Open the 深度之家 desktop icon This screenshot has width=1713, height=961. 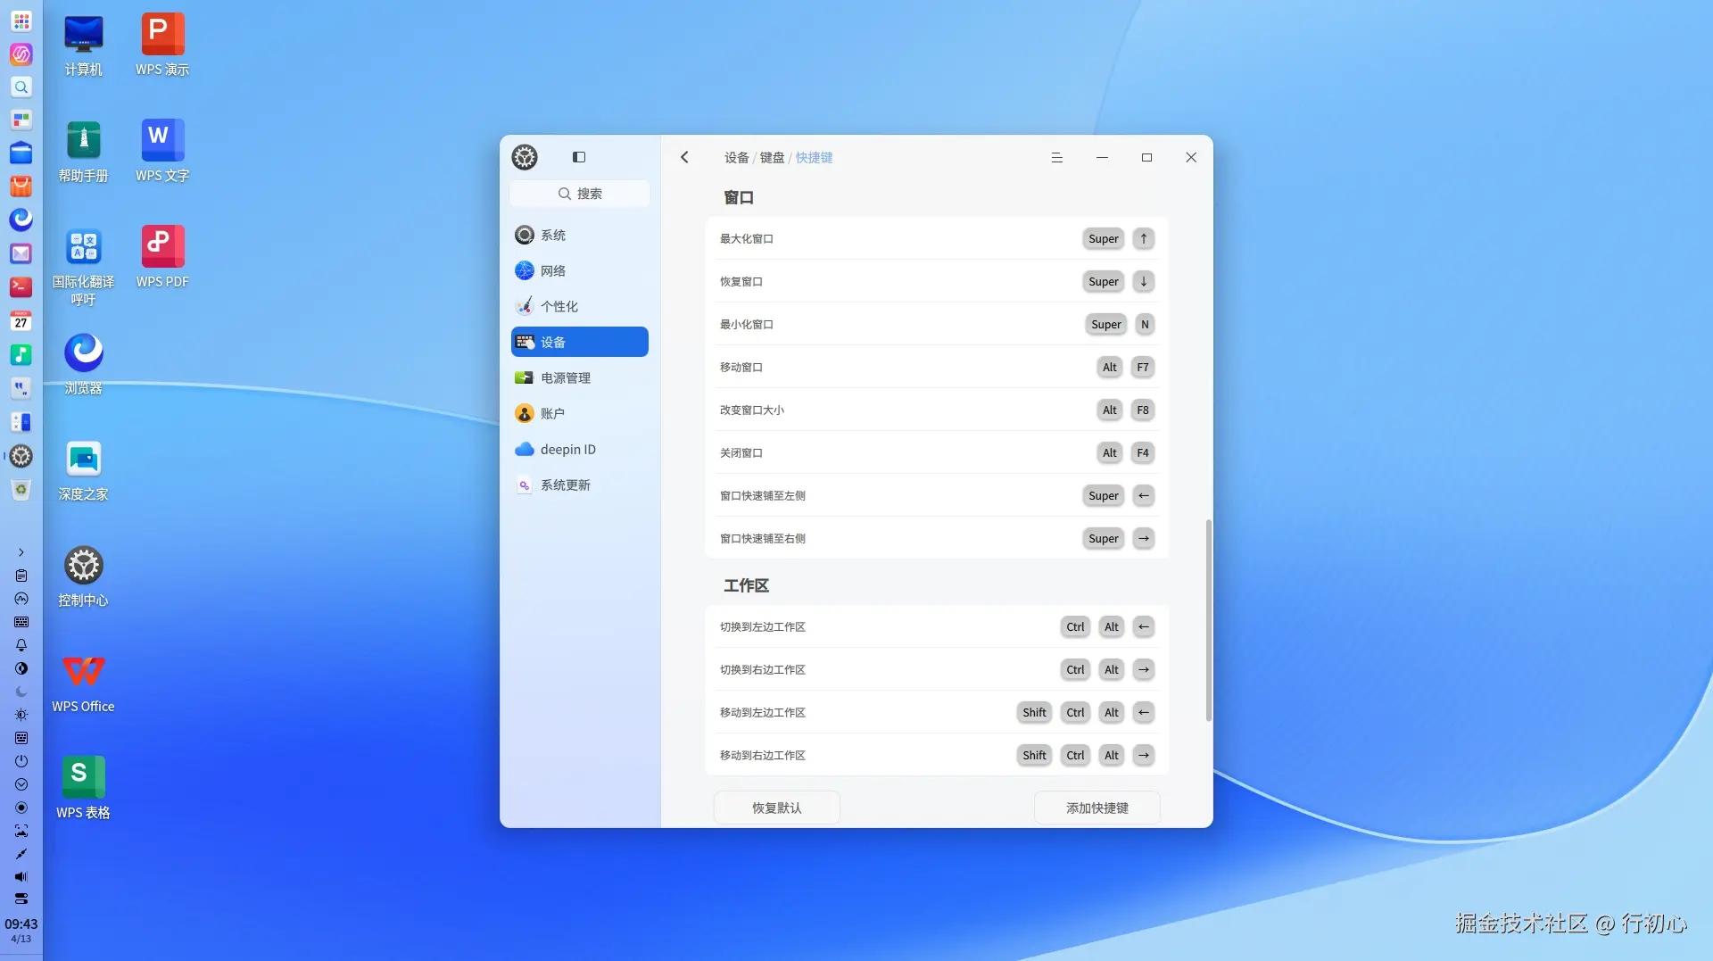(83, 470)
